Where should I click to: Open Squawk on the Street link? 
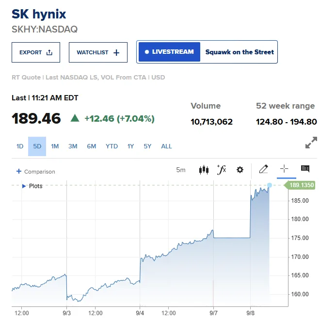pyautogui.click(x=240, y=52)
